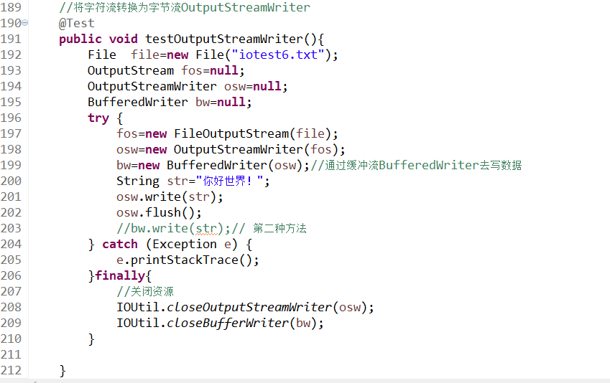Click the comment '//关闭资源'

point(145,292)
